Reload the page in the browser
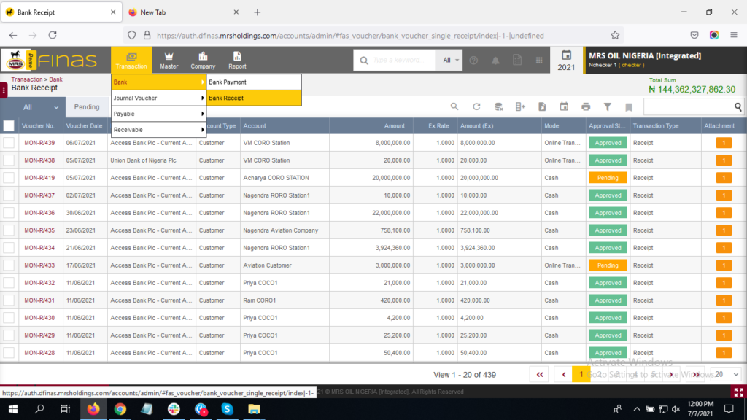 53,35
